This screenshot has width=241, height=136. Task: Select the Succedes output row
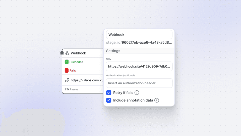tap(83, 62)
